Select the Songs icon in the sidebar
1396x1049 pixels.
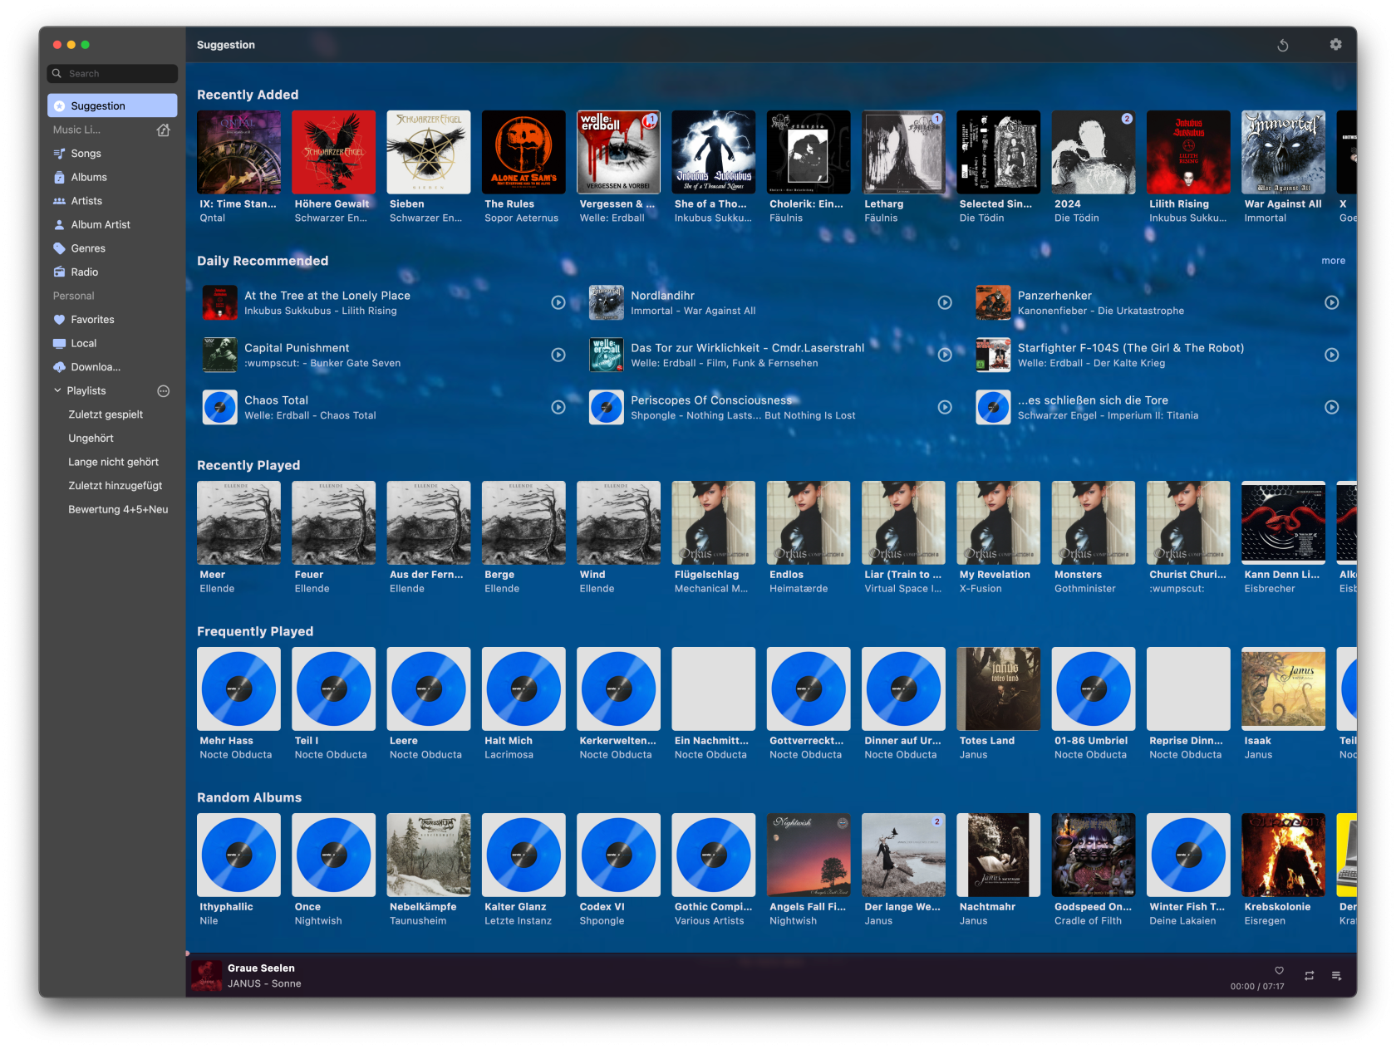click(x=59, y=153)
